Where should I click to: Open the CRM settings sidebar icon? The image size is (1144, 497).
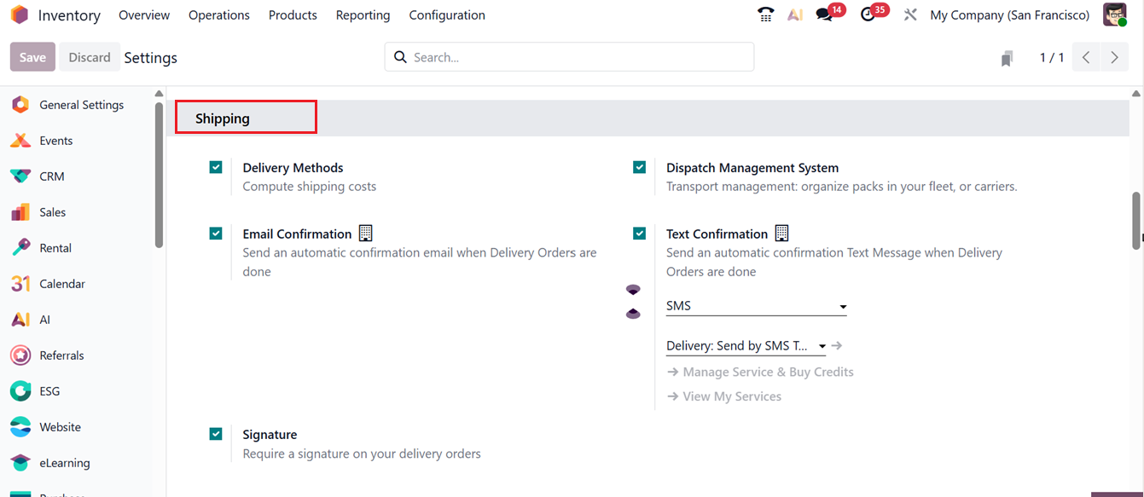tap(20, 176)
